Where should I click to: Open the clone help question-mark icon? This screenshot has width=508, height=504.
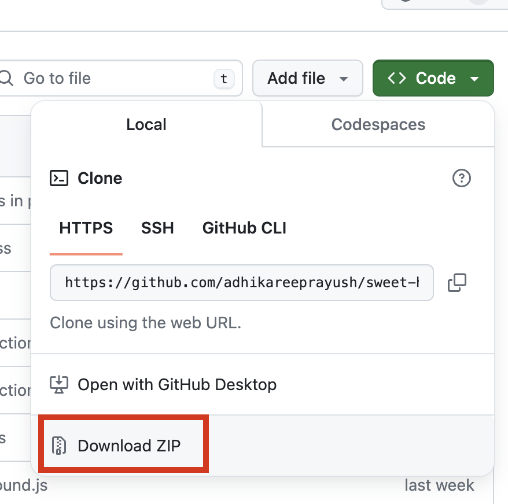(461, 178)
